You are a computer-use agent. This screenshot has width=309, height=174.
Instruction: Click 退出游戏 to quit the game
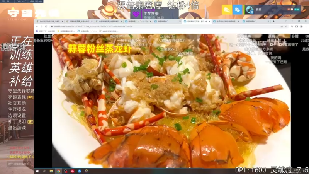pos(17,128)
